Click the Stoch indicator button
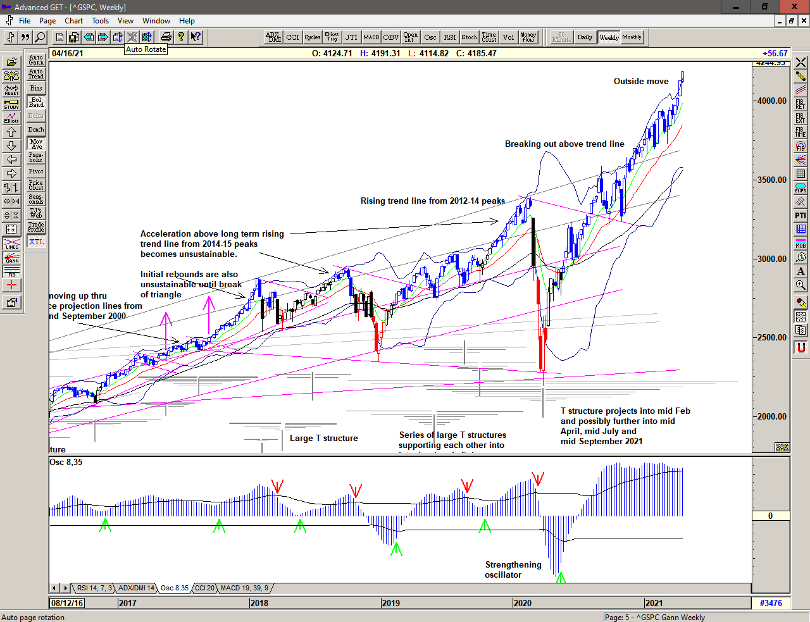Screen dimensions: 810x622 (x=469, y=37)
